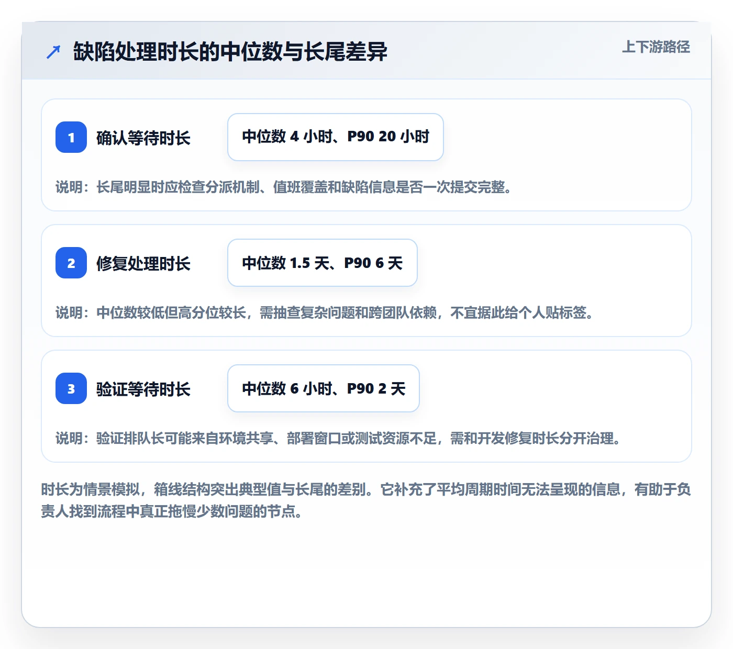The width and height of the screenshot is (733, 649).
Task: Open the 上下游路径 link
Action: [x=656, y=47]
